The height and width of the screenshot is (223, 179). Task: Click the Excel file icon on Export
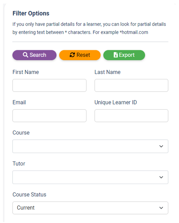pos(116,55)
